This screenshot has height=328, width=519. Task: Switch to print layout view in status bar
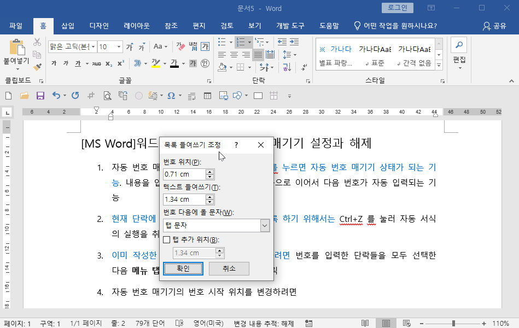click(x=386, y=324)
